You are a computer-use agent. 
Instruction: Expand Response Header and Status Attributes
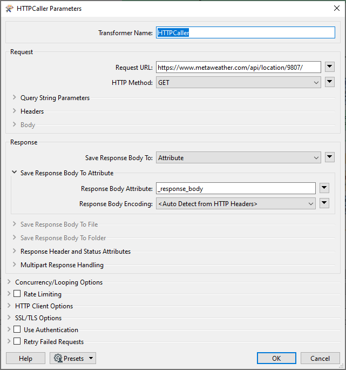click(x=15, y=251)
